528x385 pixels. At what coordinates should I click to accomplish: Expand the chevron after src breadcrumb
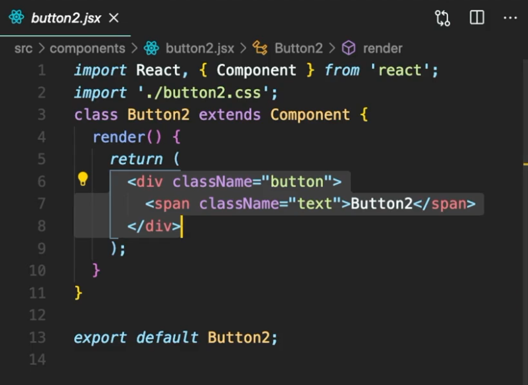[x=41, y=48]
